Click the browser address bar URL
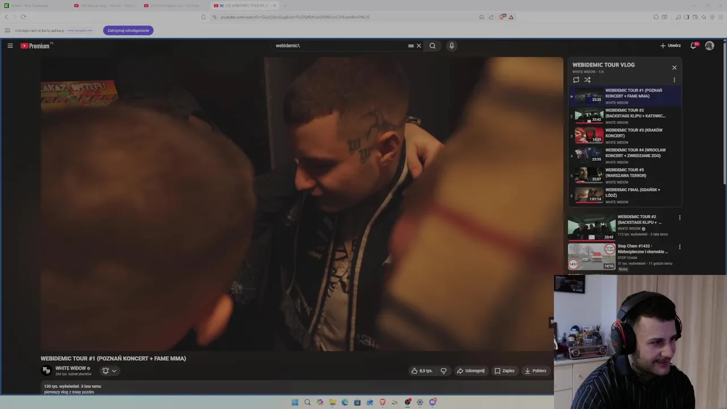This screenshot has height=409, width=727. click(x=295, y=17)
